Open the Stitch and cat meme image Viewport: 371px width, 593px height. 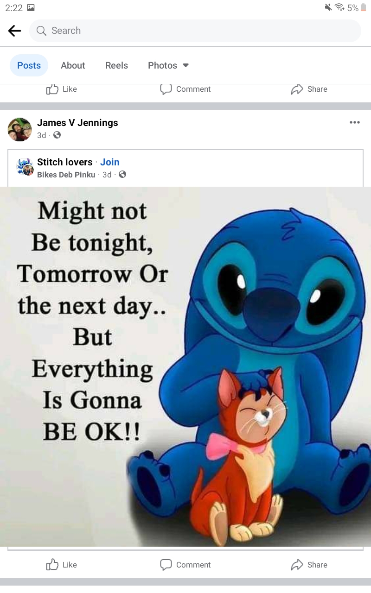185,366
